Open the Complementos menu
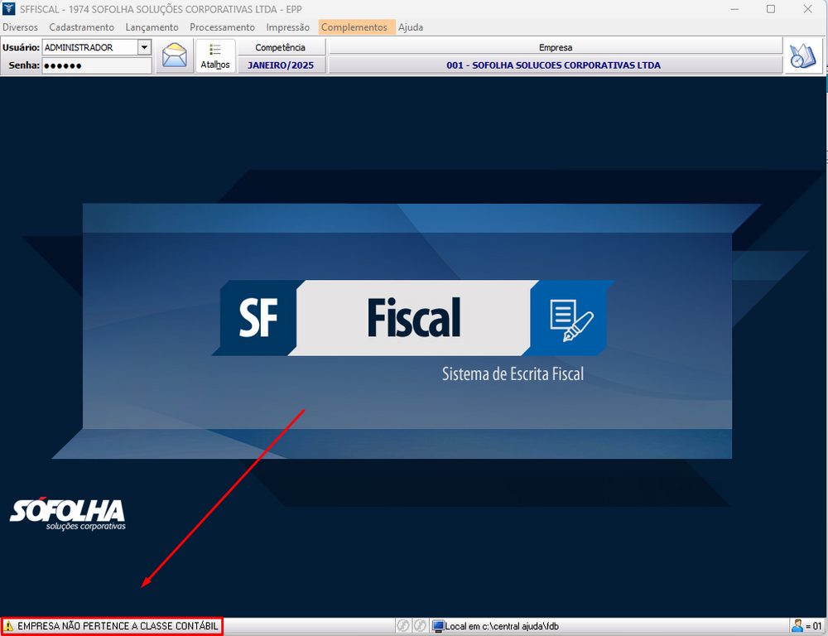The width and height of the screenshot is (828, 636). [354, 27]
